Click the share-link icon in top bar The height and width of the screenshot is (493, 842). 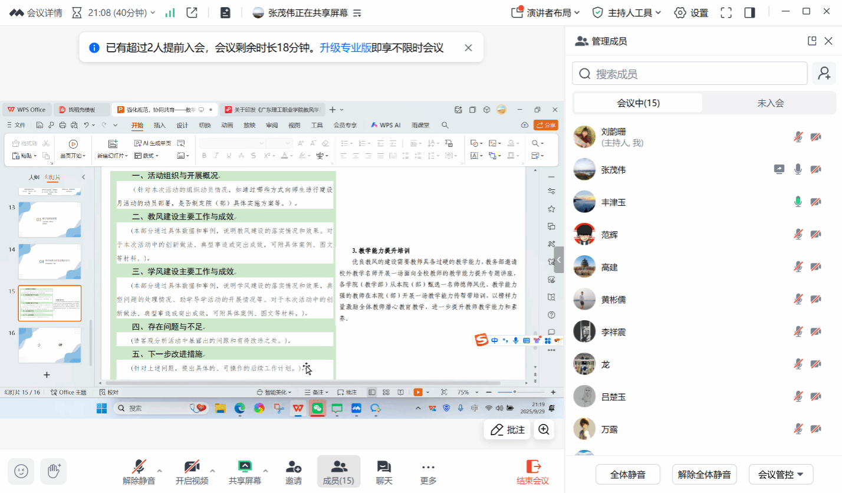[x=192, y=12]
